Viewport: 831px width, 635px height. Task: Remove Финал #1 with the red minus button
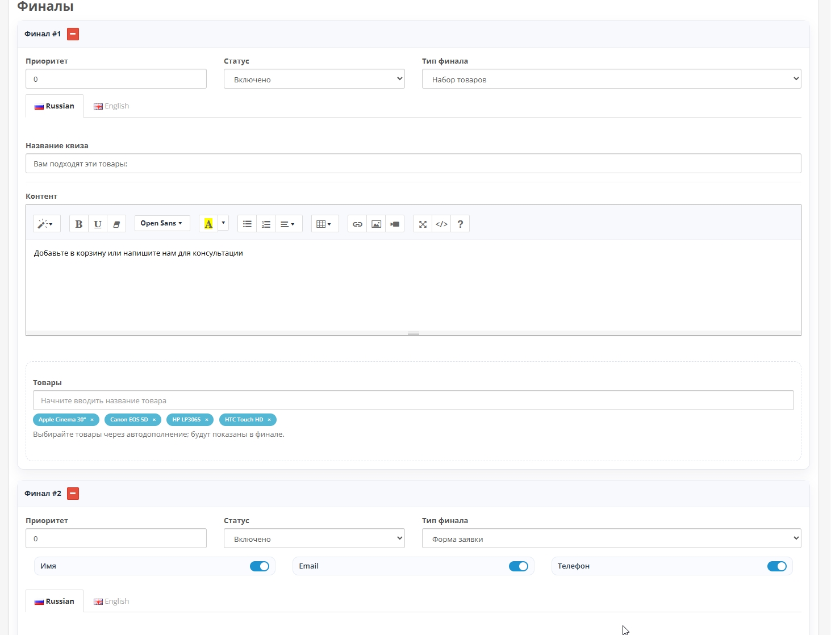point(73,34)
